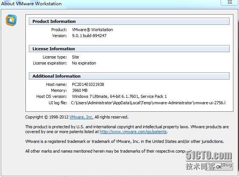Viewport: 239px width, 177px height.
Task: Select version text '9.0.1 build-894247'
Action: (89, 36)
